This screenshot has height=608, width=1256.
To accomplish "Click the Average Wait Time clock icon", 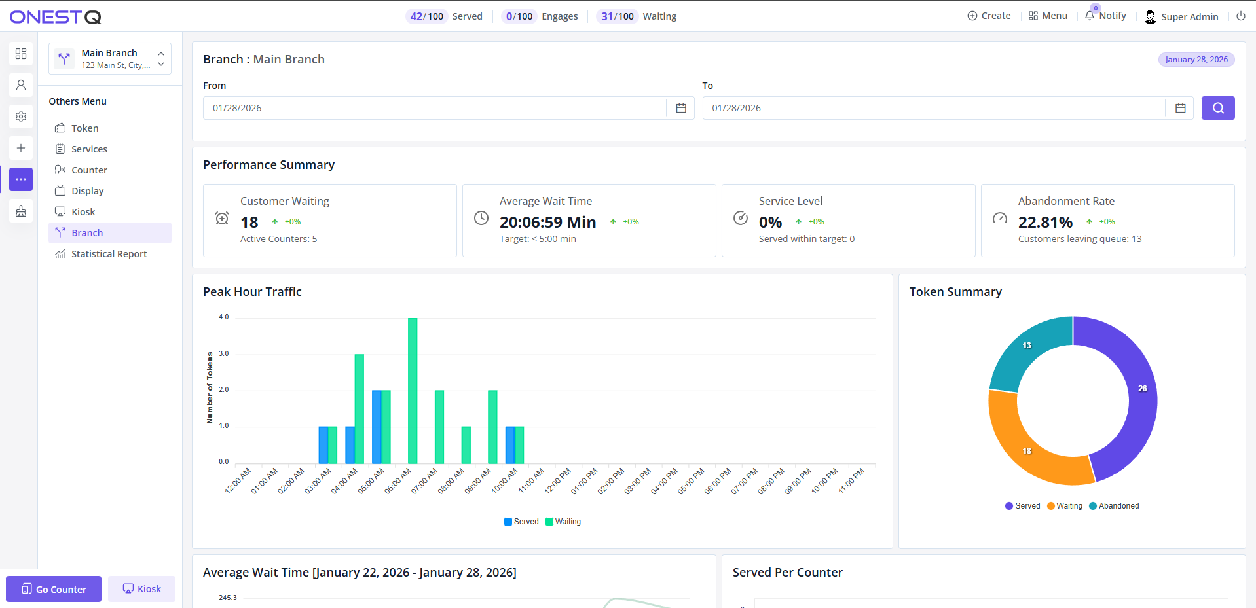I will tap(481, 218).
